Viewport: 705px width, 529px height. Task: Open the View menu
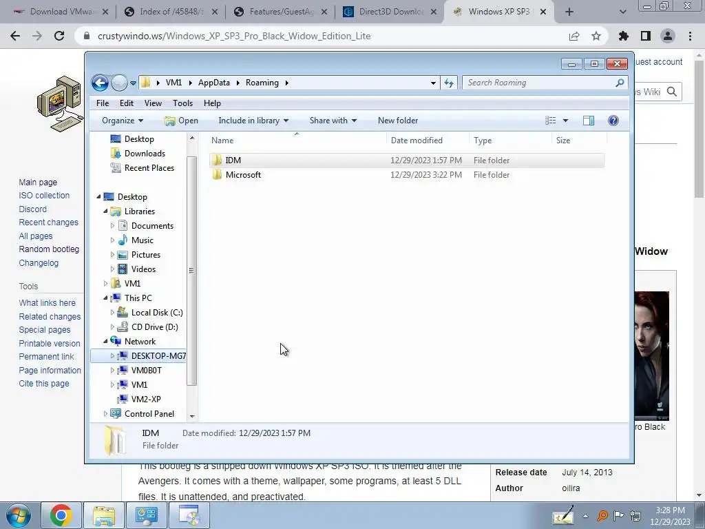coord(153,103)
